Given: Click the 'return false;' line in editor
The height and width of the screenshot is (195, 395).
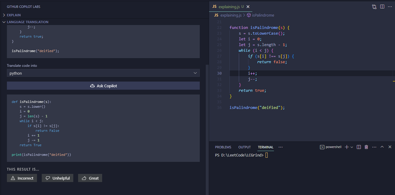Looking at the screenshot, I should coord(272,62).
